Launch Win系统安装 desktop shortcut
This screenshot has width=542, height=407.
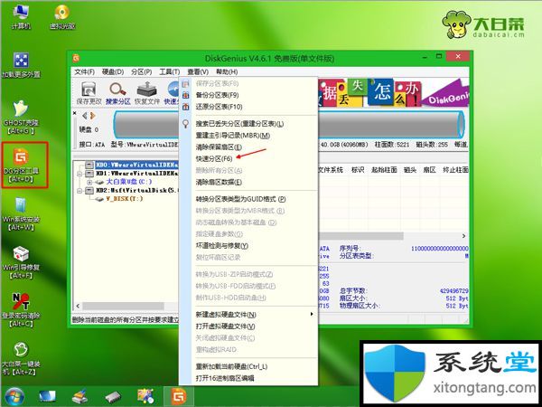[21, 213]
